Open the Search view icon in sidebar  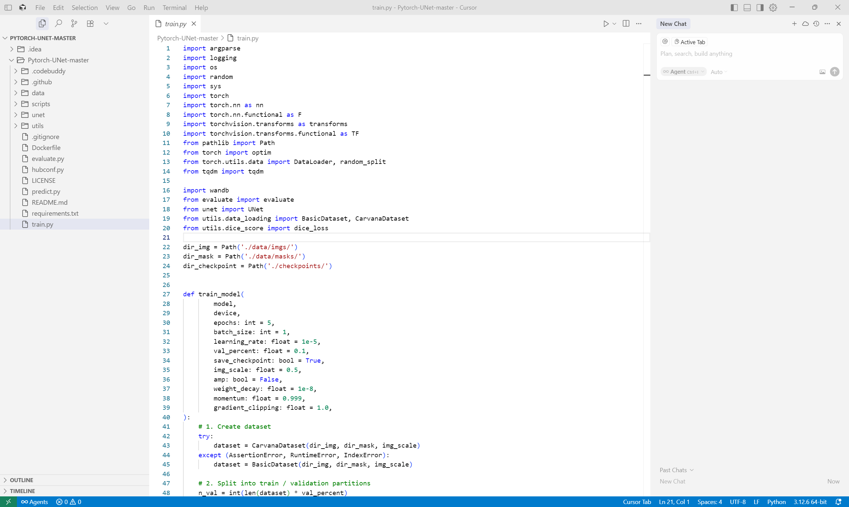(58, 23)
